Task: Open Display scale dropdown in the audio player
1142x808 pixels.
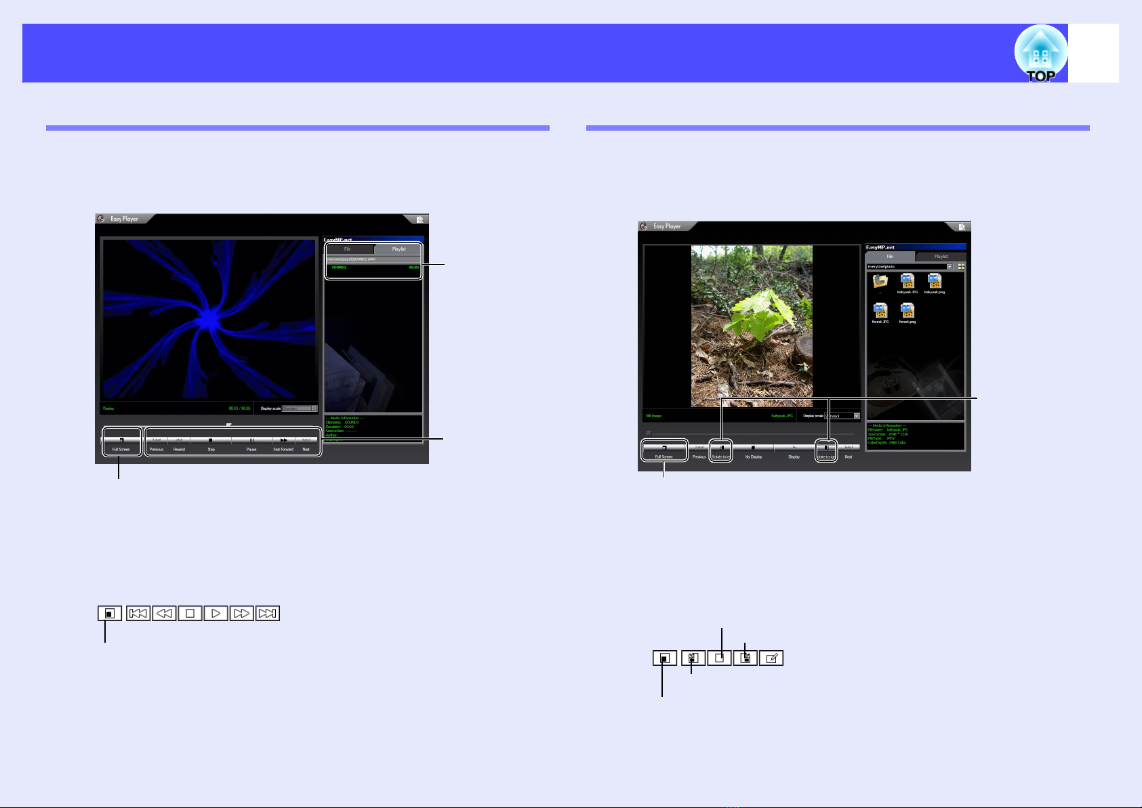Action: 314,408
